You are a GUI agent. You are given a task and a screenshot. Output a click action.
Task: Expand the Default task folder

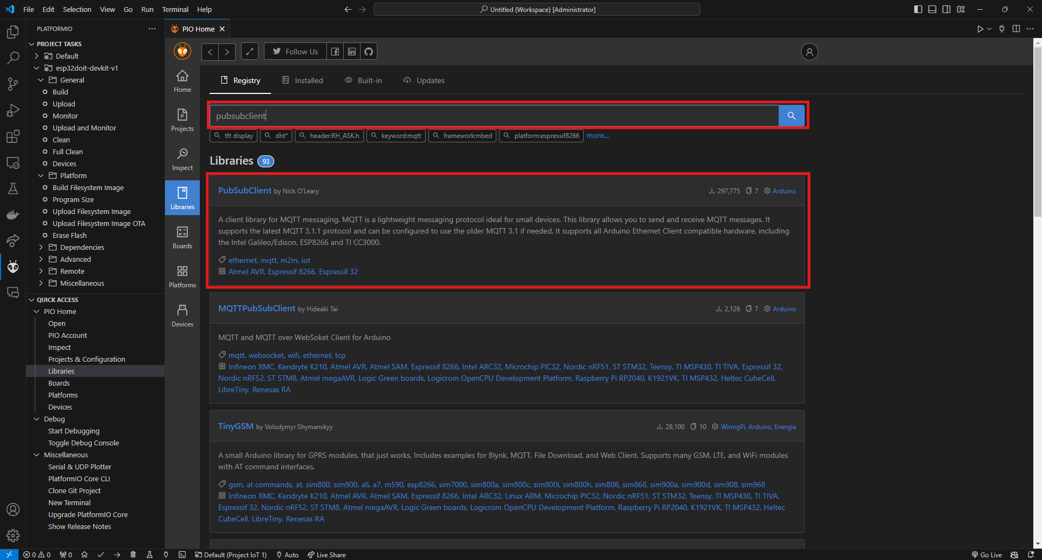pyautogui.click(x=36, y=56)
